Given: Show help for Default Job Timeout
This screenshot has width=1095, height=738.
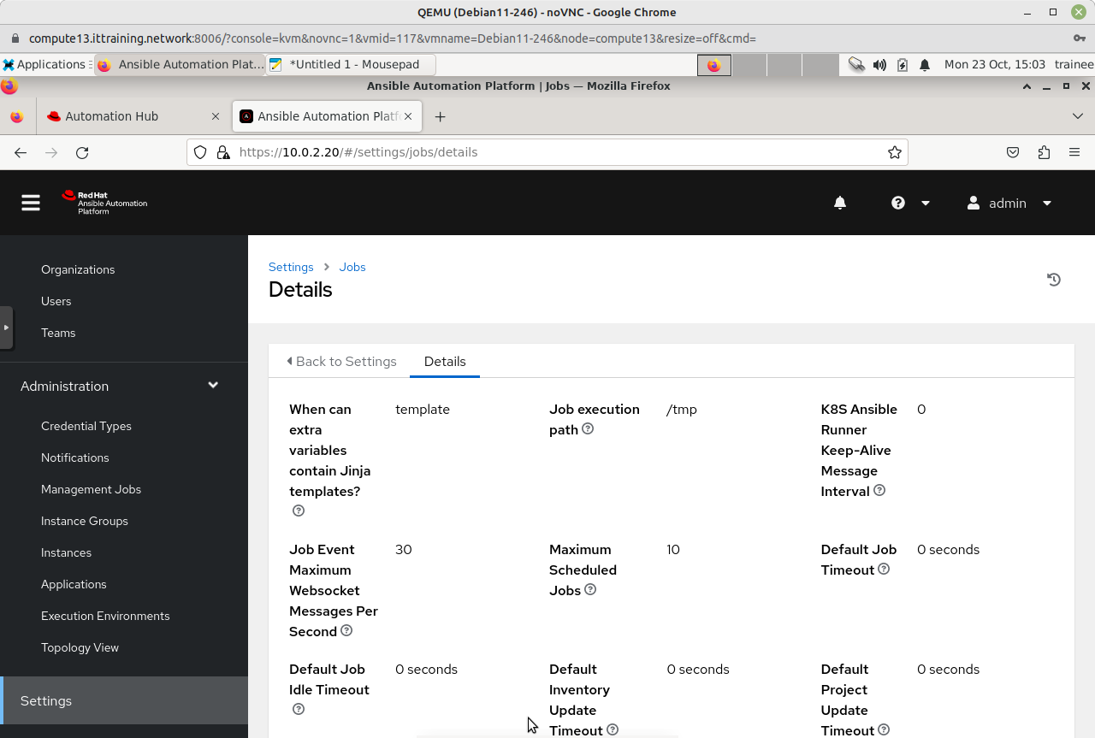Looking at the screenshot, I should [x=884, y=569].
